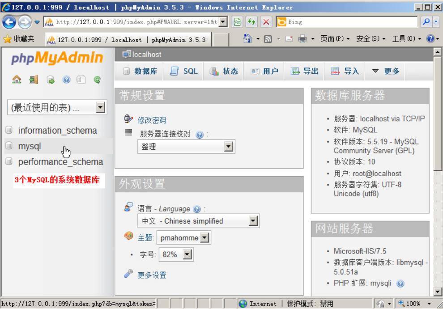The image size is (443, 309).
Task: Open the 最近使用的表 dropdown
Action: (x=100, y=107)
